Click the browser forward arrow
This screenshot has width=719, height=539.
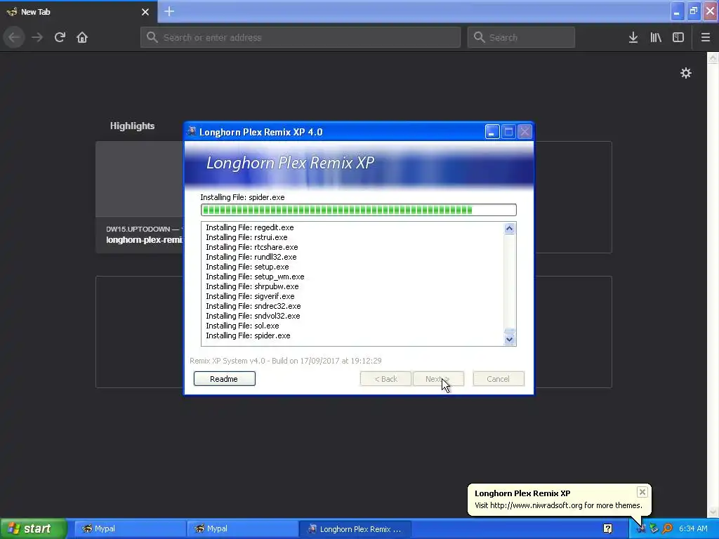[37, 37]
